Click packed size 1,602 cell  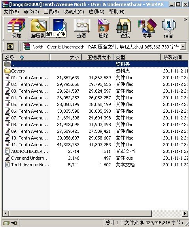click(105, 165)
